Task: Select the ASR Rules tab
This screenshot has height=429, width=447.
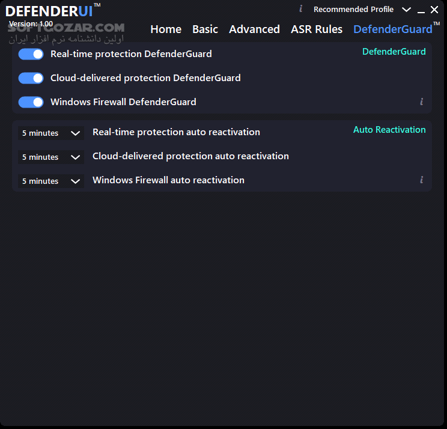Action: tap(317, 29)
